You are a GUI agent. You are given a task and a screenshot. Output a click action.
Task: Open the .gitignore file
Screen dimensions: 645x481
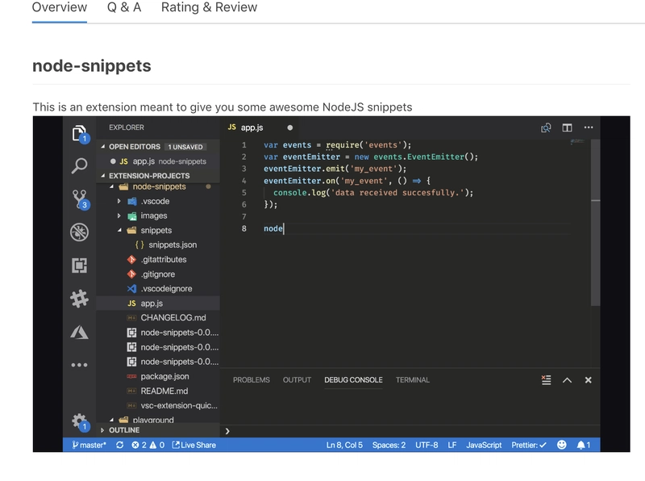point(158,274)
